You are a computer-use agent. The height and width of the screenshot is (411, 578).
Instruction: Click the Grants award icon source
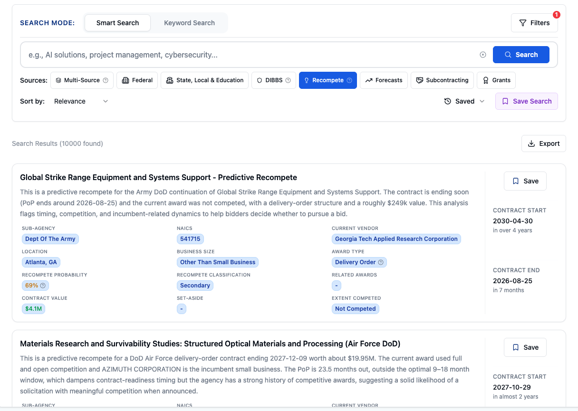(485, 80)
